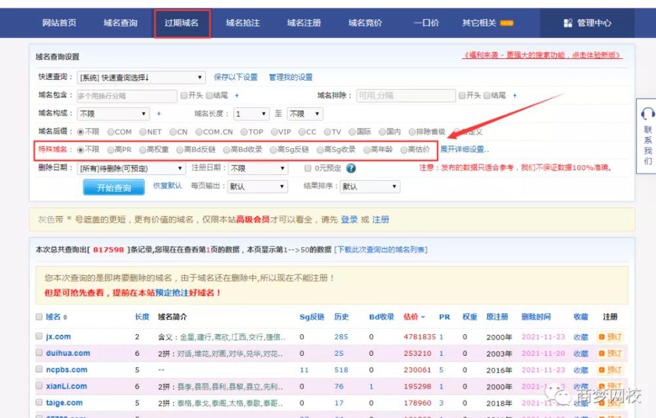Open the 快速查询 selection dropdown
Screen dimensions: 656x418
(x=141, y=77)
